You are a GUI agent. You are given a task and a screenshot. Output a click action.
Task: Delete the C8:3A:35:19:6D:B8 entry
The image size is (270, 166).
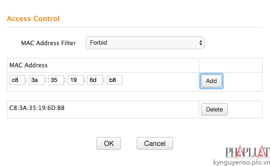click(x=214, y=110)
